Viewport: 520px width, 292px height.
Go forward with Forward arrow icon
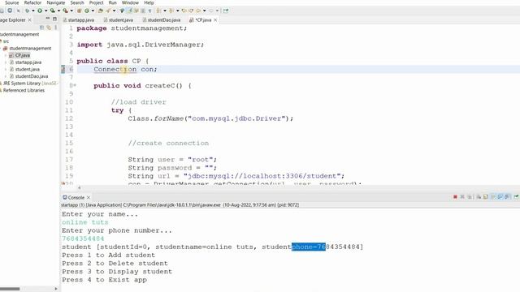211,11
